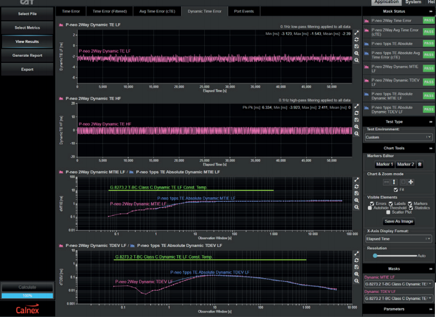The image size is (436, 317).
Task: Expand the Dynamic TE LF chart fullscreen
Action: [357, 33]
